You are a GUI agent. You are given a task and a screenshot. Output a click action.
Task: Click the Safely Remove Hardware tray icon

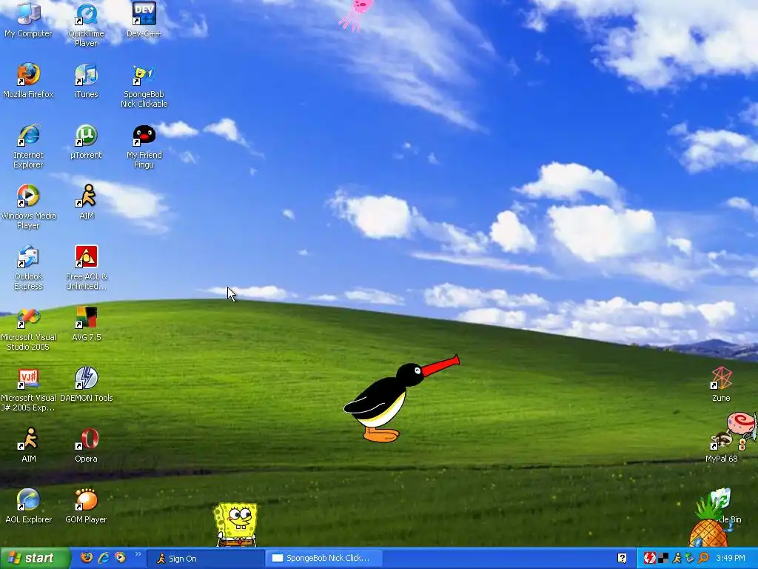[x=690, y=559]
